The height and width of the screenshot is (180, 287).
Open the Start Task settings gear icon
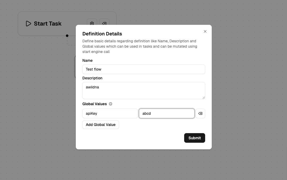click(x=92, y=23)
